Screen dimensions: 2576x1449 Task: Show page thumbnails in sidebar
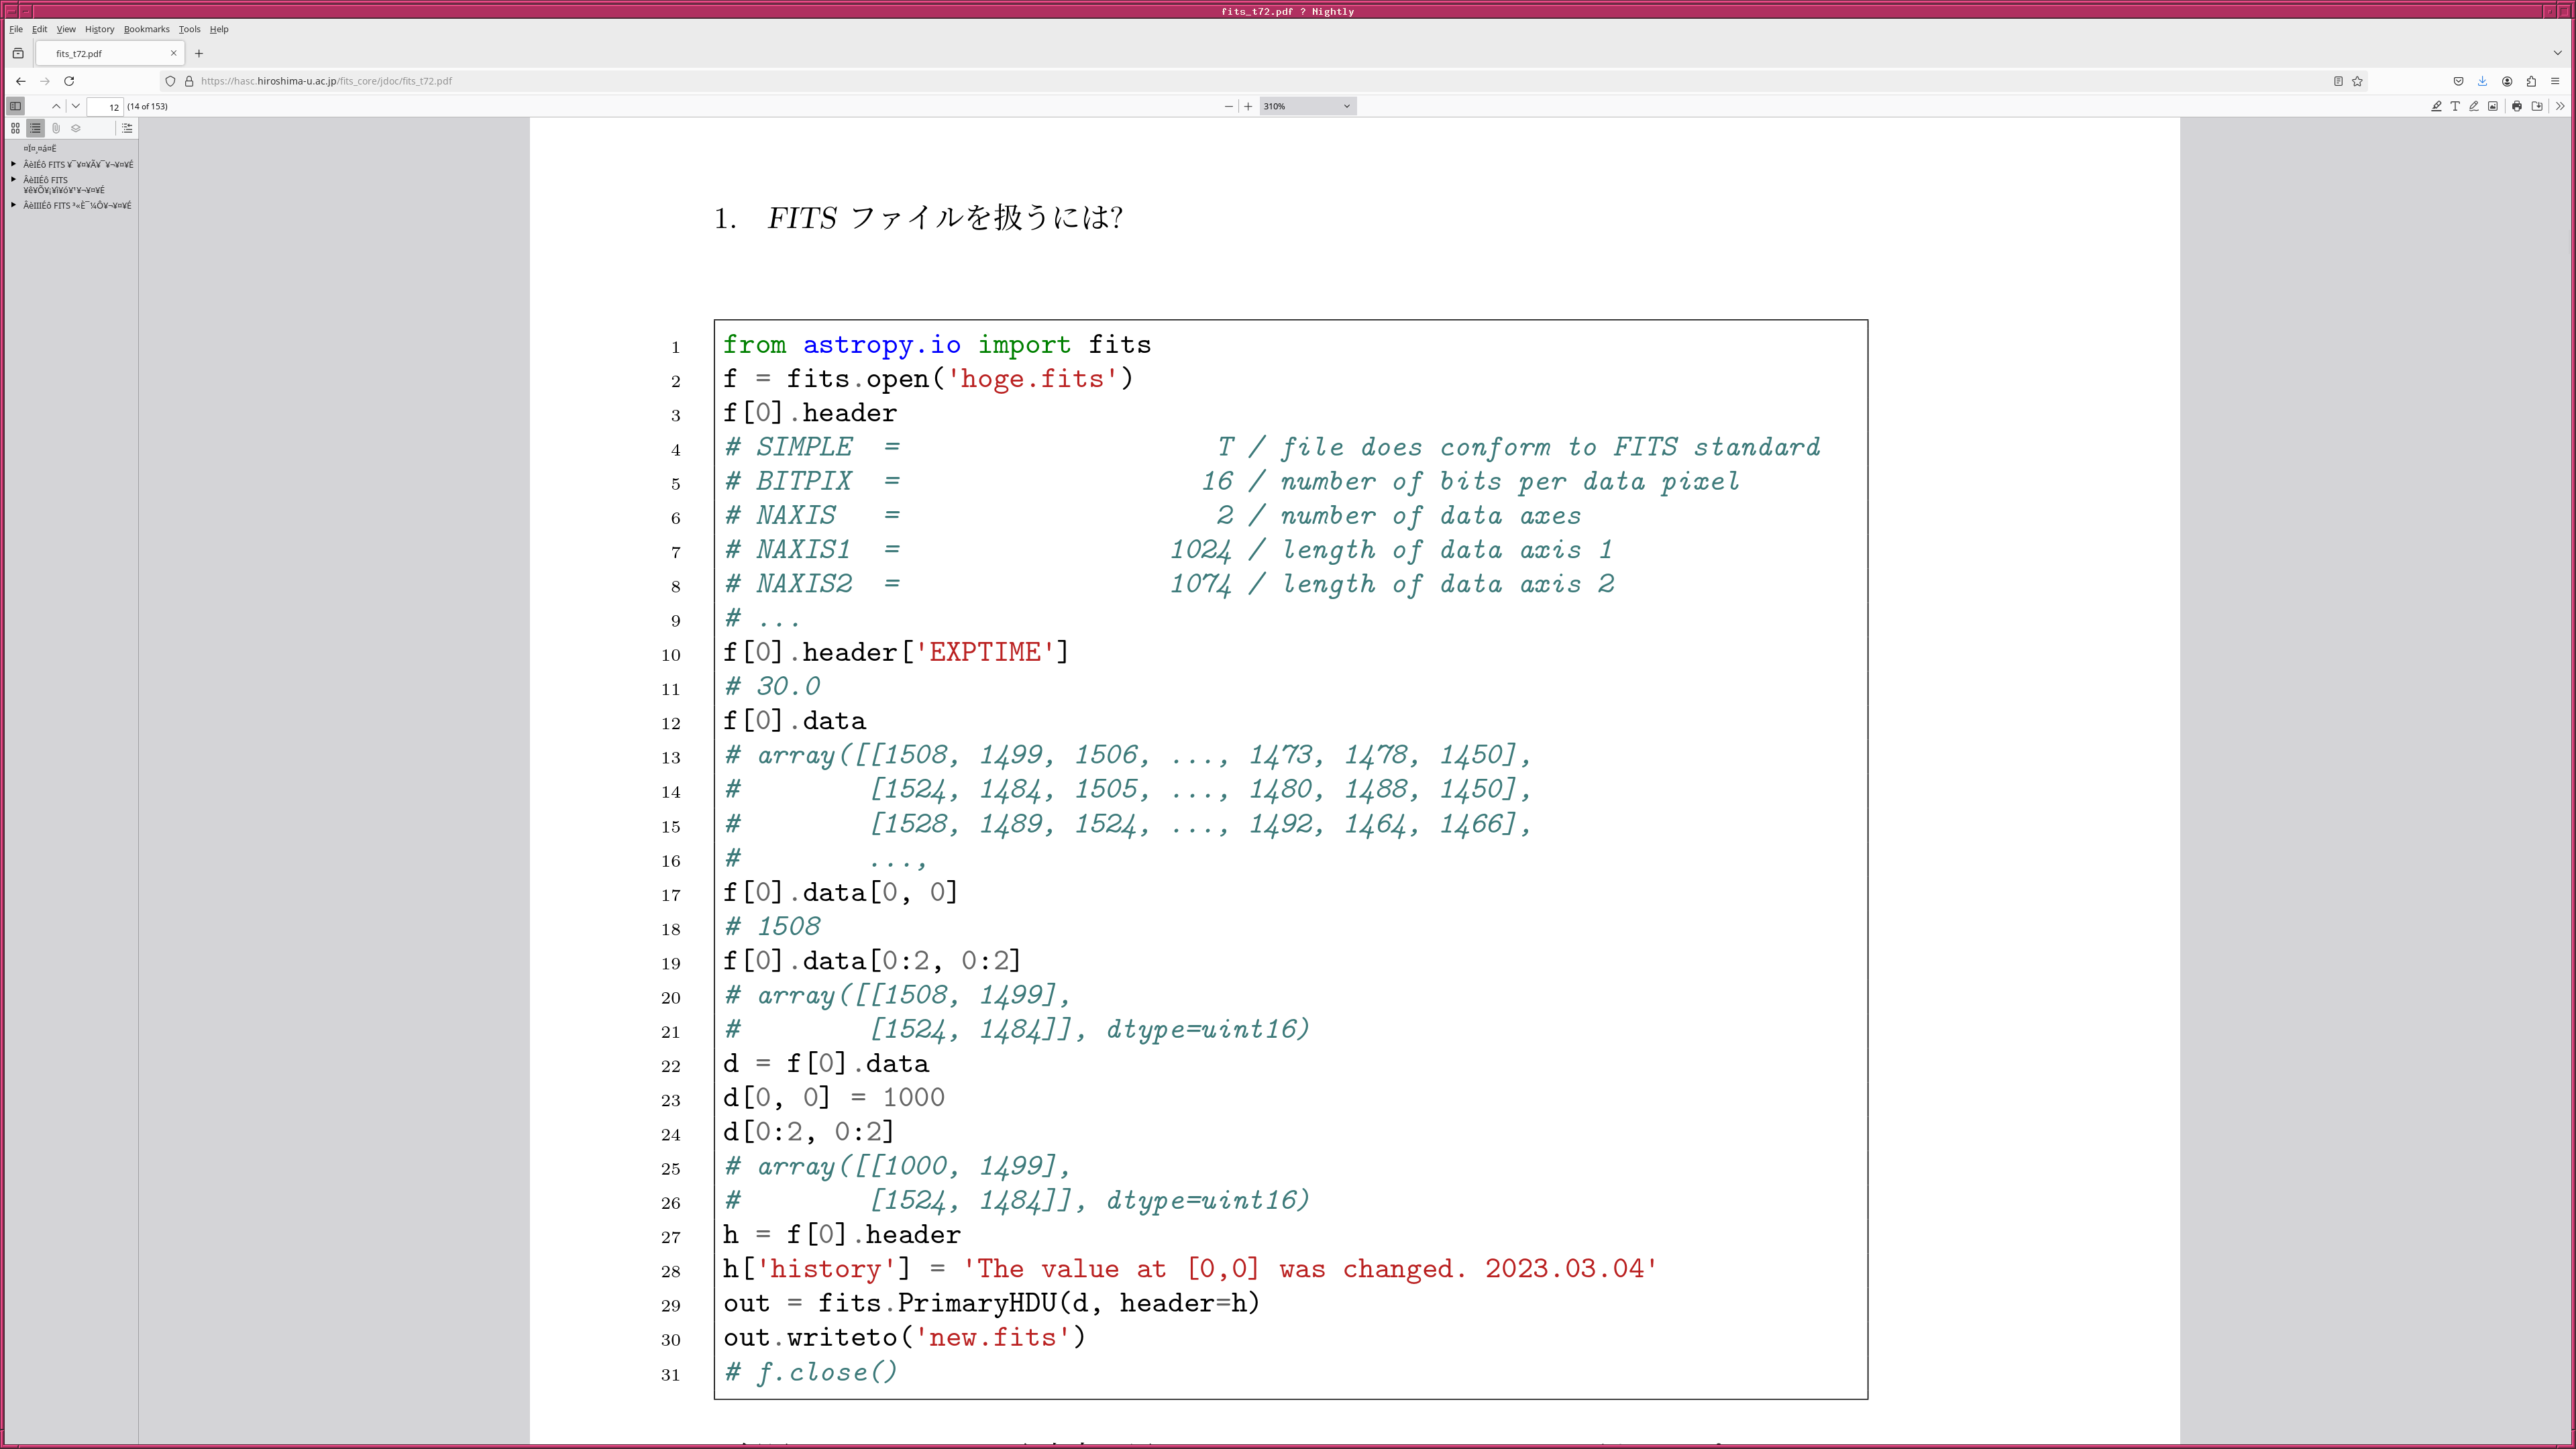coord(15,128)
